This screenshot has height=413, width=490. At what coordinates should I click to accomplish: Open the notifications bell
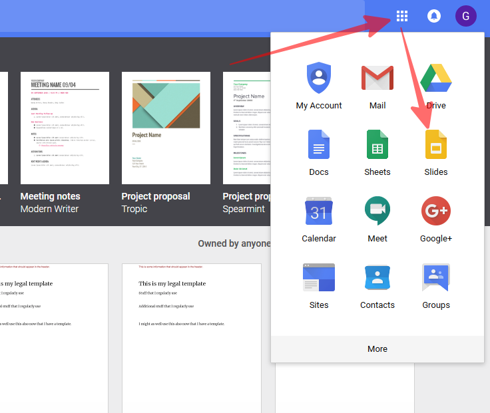click(x=434, y=16)
